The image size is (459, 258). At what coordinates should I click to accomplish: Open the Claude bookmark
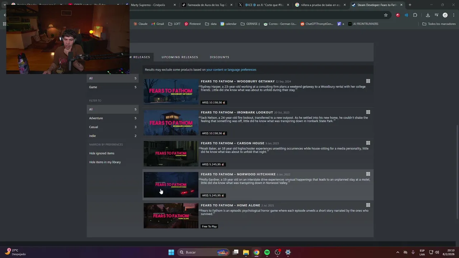(141, 24)
